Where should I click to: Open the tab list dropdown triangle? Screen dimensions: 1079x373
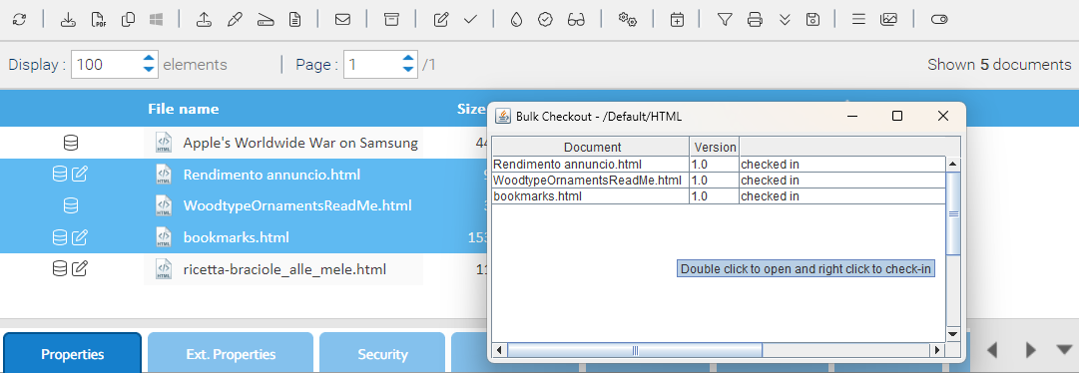(x=1064, y=350)
